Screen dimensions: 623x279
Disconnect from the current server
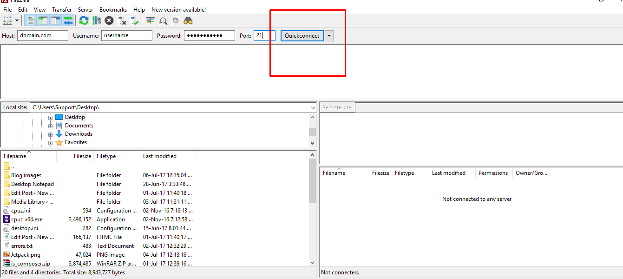point(122,20)
